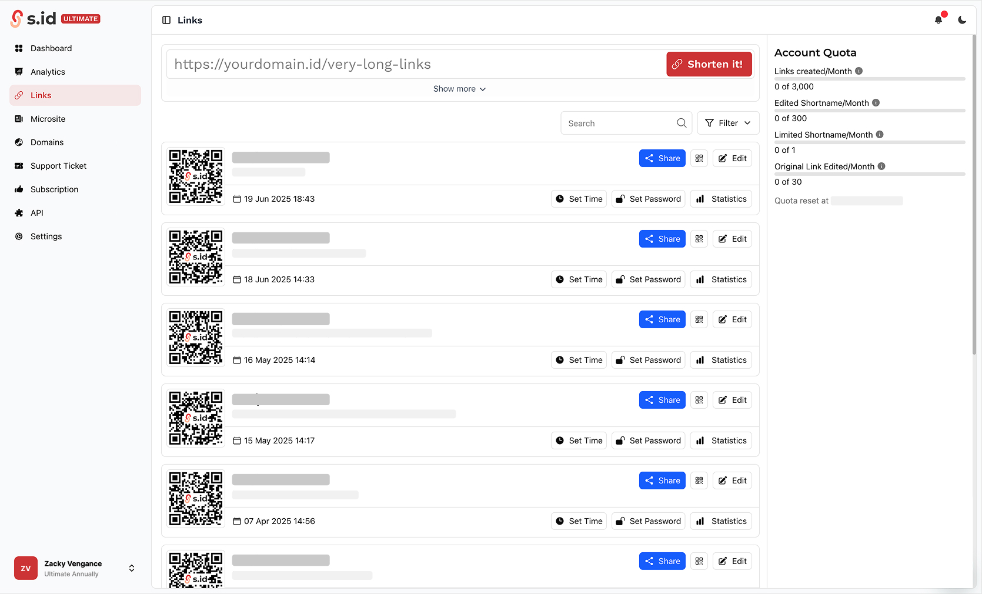
Task: Open the Filter dropdown
Action: (727, 123)
